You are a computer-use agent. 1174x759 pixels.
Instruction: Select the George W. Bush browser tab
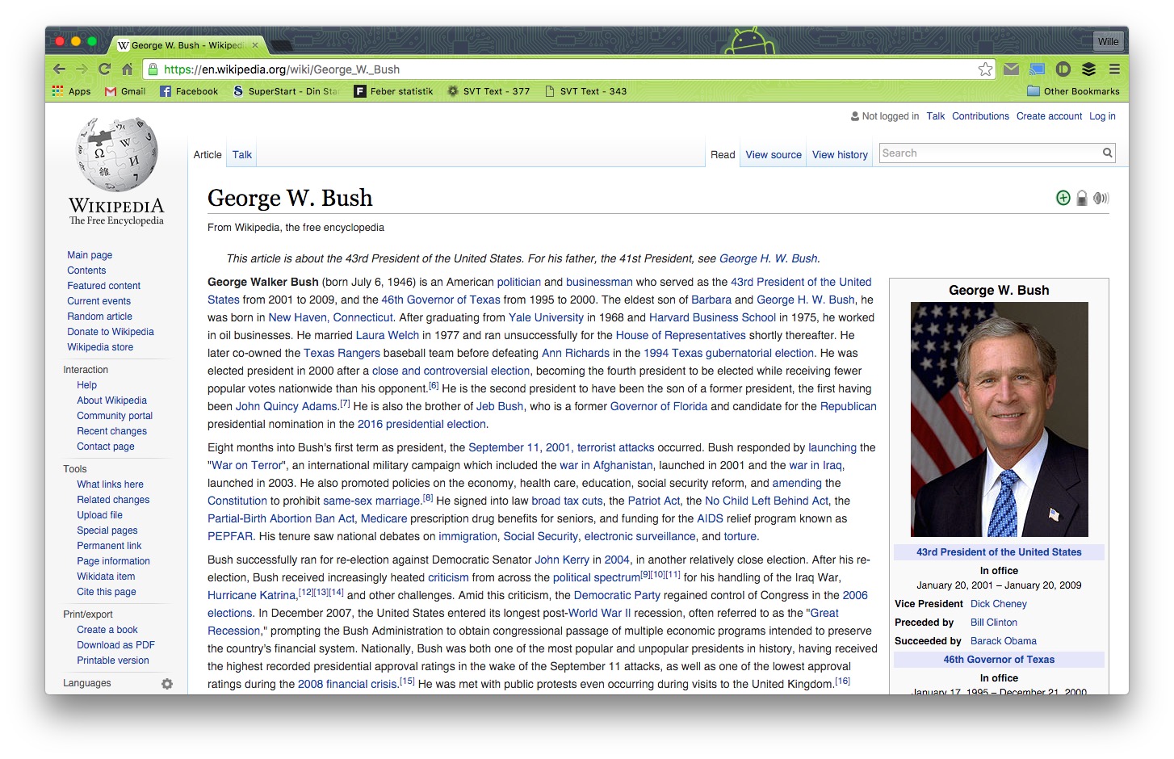tap(186, 45)
